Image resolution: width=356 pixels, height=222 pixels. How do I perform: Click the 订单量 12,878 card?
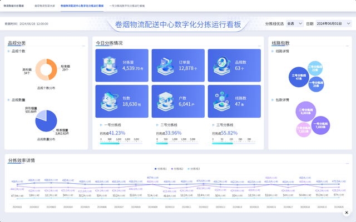click(x=178, y=65)
